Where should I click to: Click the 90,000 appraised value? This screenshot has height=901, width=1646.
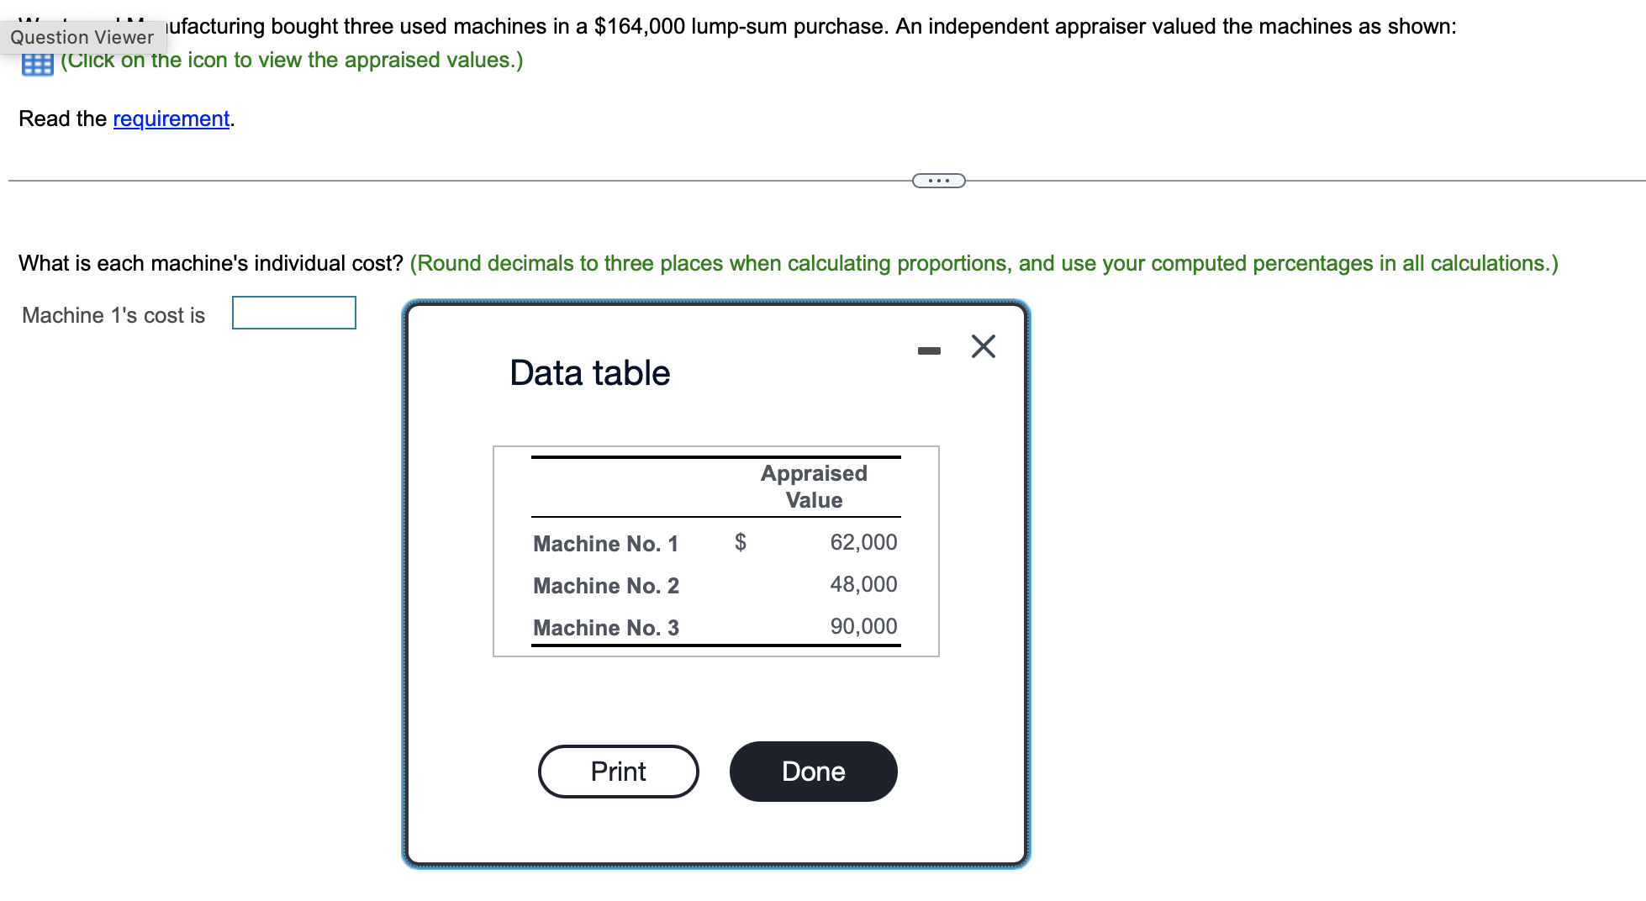(x=863, y=626)
